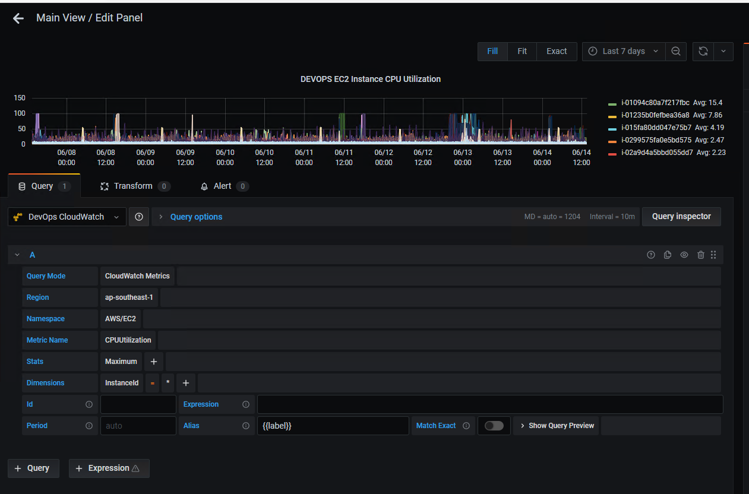Switch to the Alert tab
Screen dimensions: 749x494
click(225, 186)
